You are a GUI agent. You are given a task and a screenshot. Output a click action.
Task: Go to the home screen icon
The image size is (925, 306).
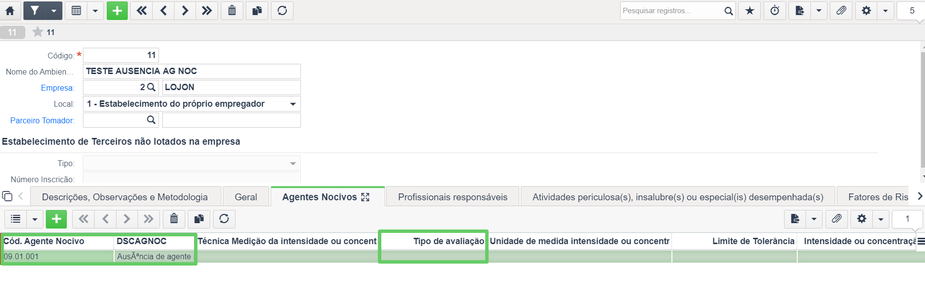pos(10,10)
